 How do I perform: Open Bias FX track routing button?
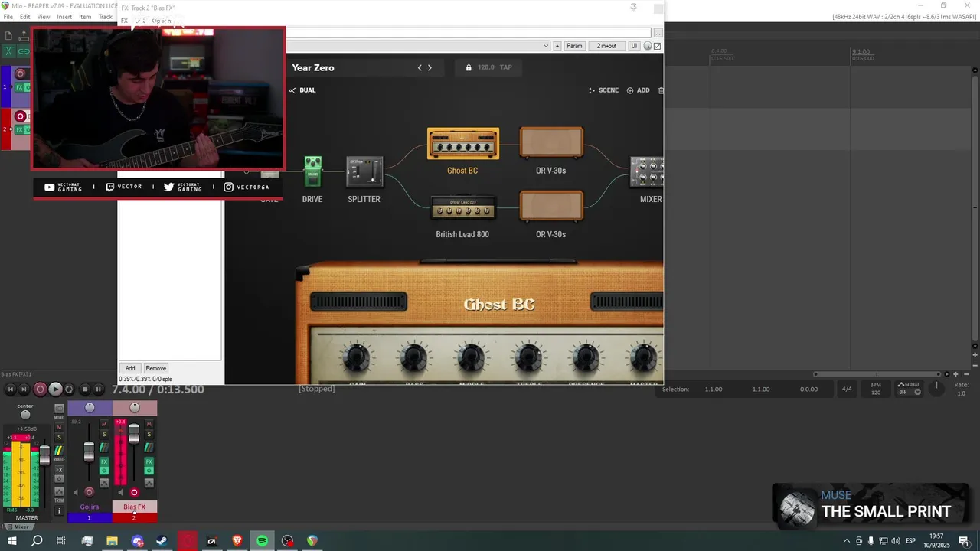149,447
